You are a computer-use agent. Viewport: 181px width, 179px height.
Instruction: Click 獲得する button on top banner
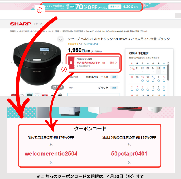[x=115, y=7]
